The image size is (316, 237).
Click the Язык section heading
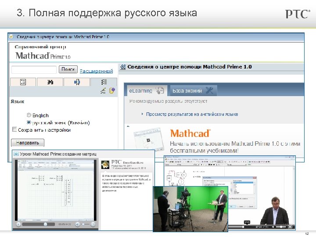pos(17,101)
